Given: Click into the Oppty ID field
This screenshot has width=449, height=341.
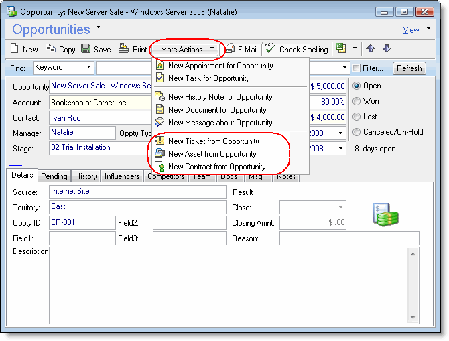Looking at the screenshot, I should pos(82,222).
